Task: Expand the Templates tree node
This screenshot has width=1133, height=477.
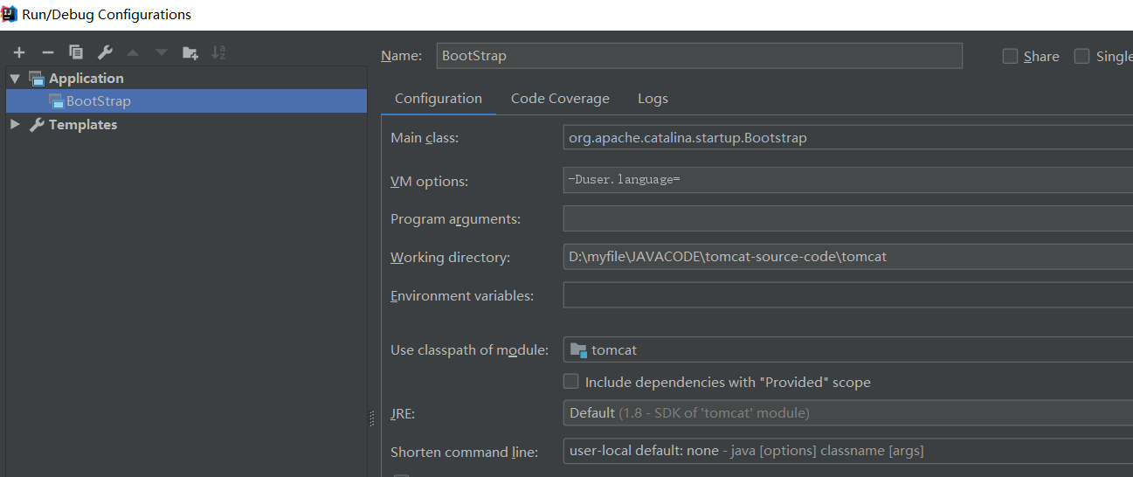Action: [15, 125]
